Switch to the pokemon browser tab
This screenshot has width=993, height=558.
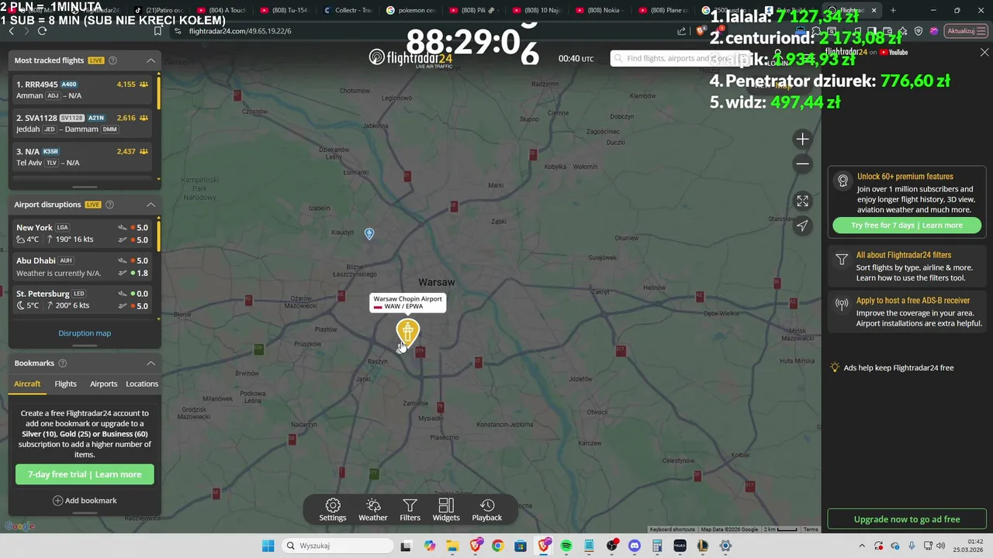coord(412,10)
